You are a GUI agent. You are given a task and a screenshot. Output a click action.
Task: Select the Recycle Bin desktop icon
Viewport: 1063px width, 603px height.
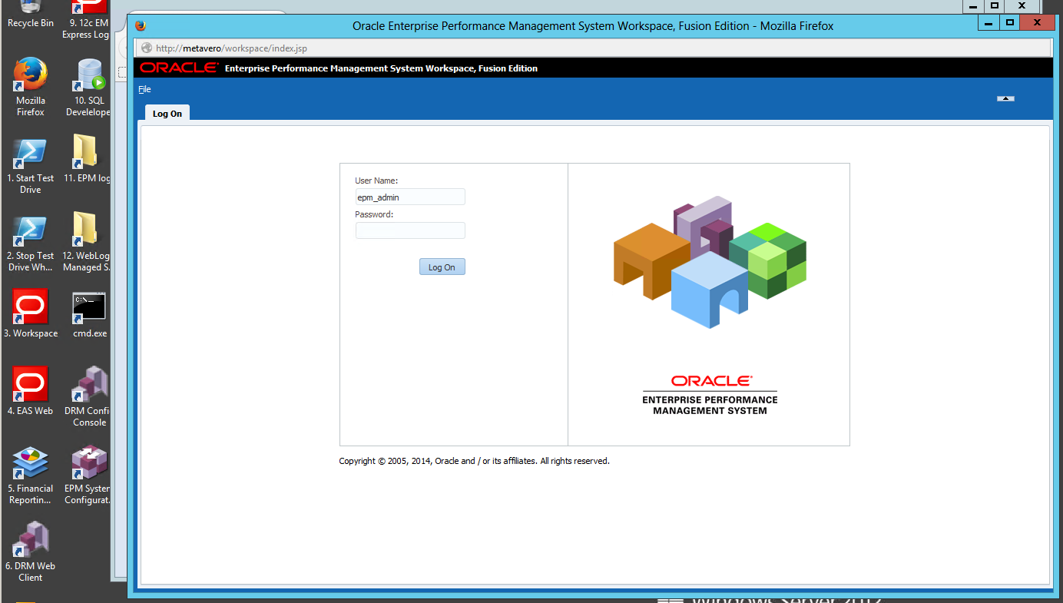coord(31,15)
